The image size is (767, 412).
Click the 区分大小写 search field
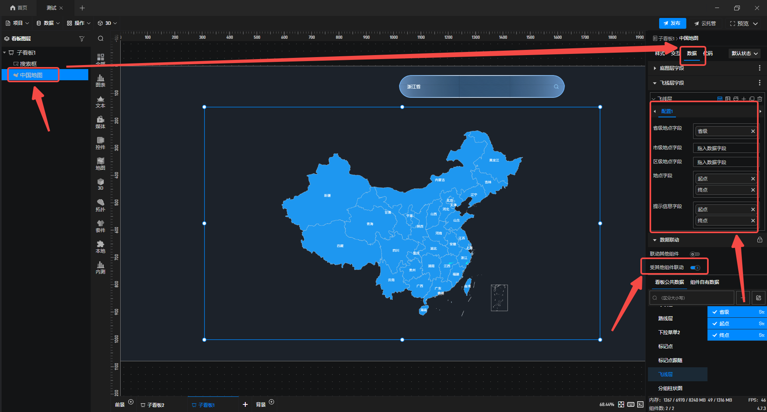pyautogui.click(x=692, y=298)
